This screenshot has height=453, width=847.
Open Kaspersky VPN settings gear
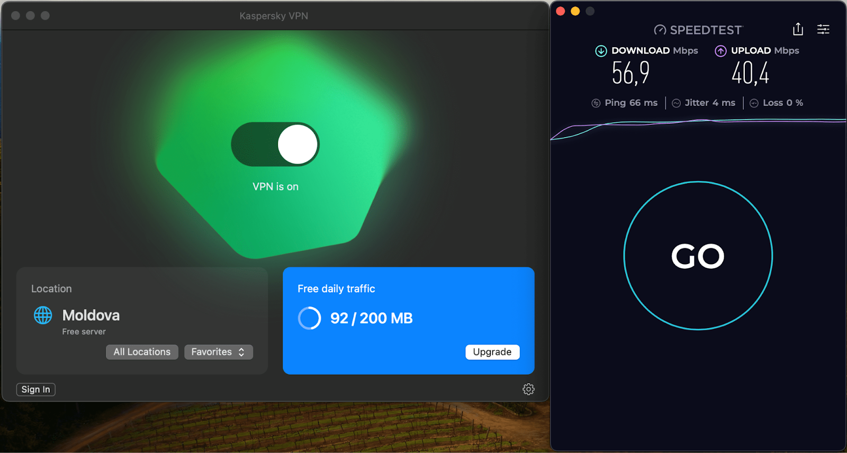(x=528, y=389)
